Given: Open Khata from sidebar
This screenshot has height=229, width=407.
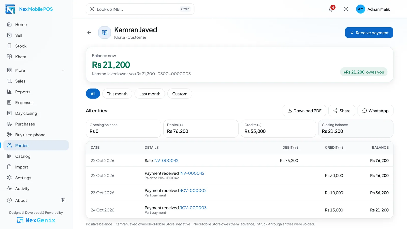Looking at the screenshot, I should [x=36, y=57].
